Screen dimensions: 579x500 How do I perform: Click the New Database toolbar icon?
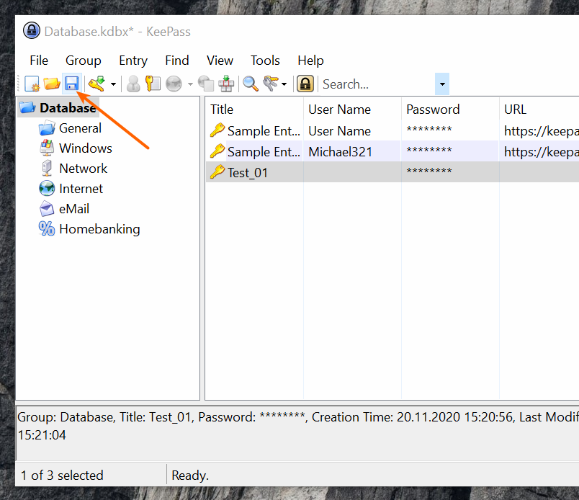(32, 84)
